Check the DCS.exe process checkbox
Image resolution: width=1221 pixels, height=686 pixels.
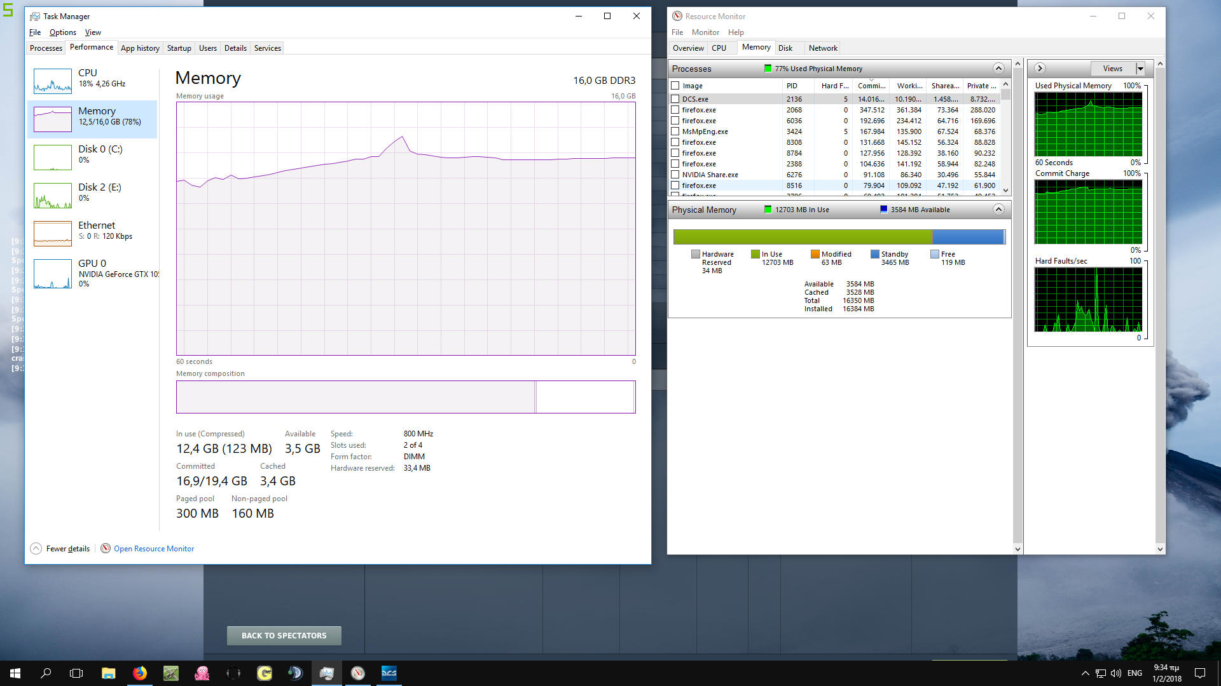(675, 99)
